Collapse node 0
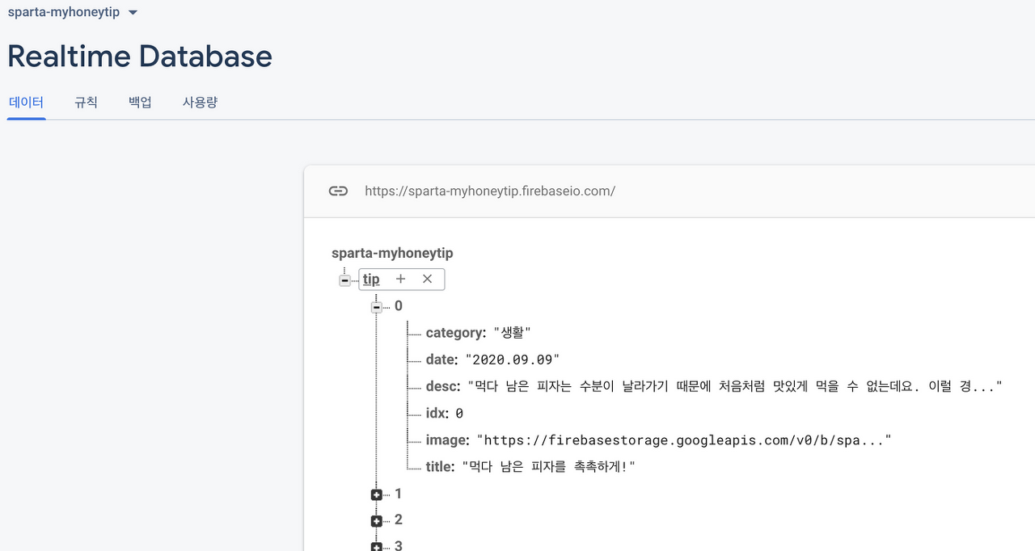 (x=376, y=307)
